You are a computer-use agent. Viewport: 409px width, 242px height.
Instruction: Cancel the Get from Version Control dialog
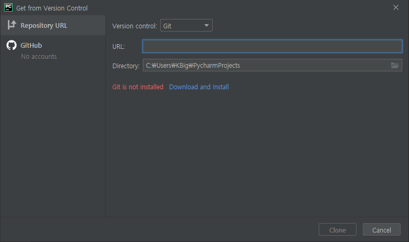coord(381,229)
